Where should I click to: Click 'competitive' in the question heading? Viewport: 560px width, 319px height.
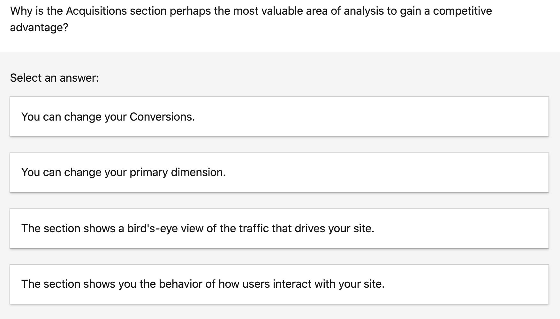[462, 11]
